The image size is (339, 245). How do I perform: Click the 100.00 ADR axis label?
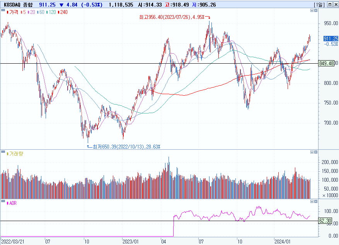(x=331, y=211)
